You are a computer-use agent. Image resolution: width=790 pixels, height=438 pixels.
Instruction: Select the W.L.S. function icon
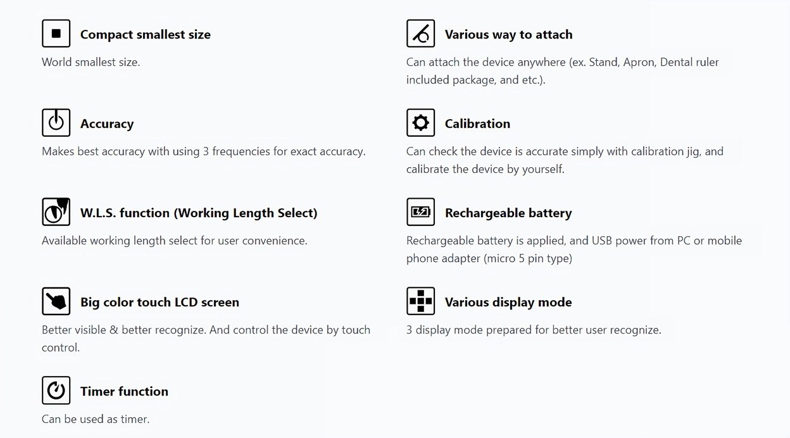tap(56, 212)
